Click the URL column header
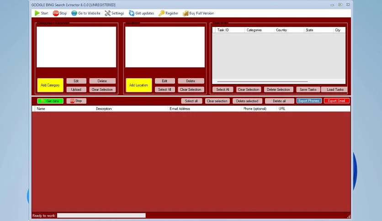Screen dimensions: 382x221 pyautogui.click(x=314, y=109)
